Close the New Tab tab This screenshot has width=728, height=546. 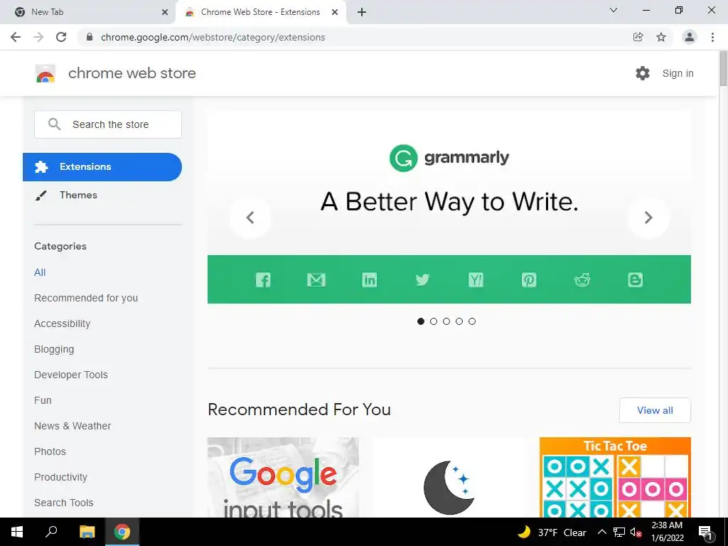click(165, 12)
